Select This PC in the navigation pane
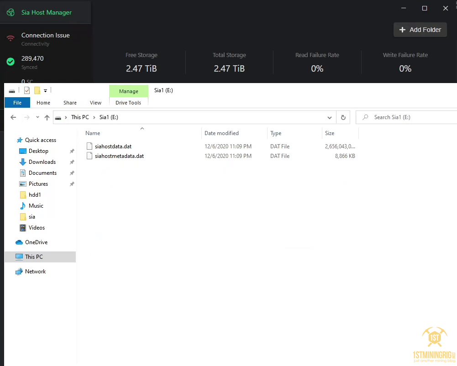 click(x=40, y=257)
